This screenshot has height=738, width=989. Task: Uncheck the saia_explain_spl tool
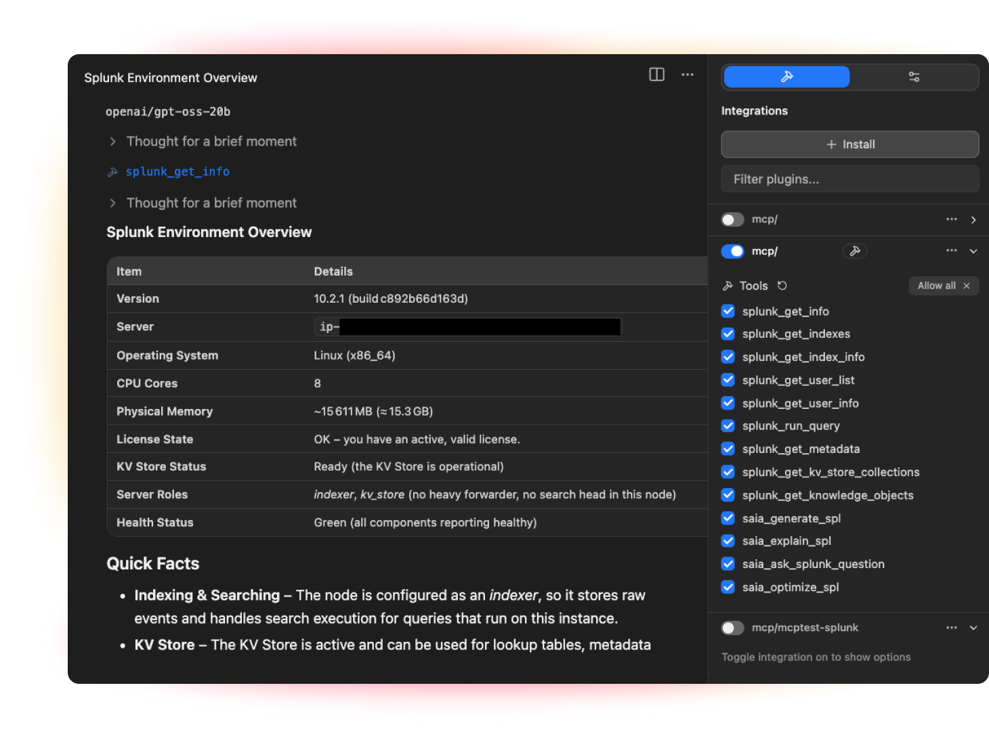coord(728,541)
